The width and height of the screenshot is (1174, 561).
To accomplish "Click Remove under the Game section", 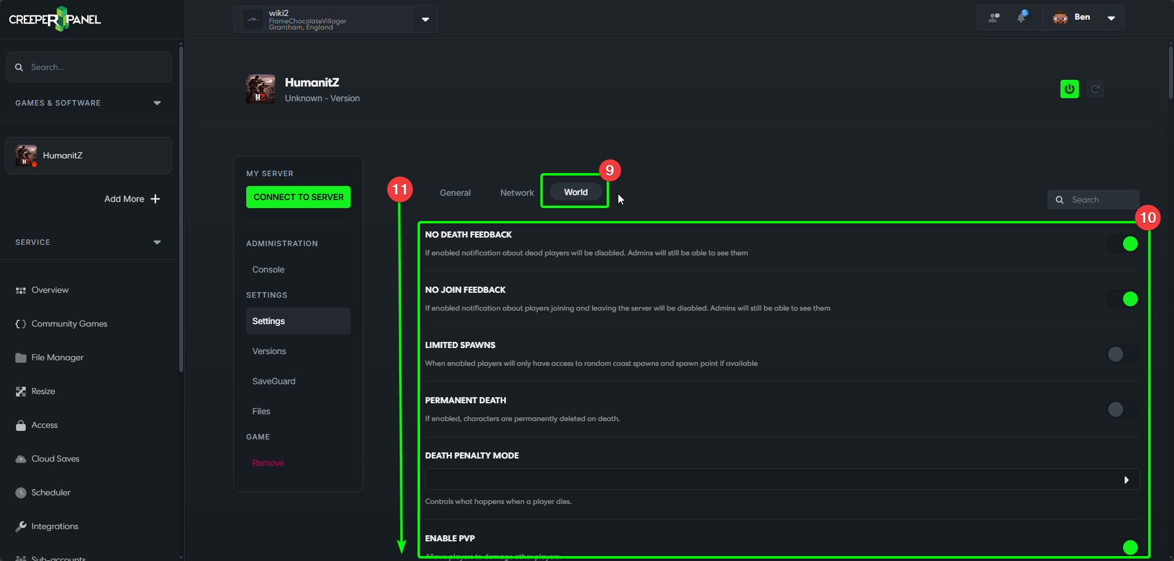I will [x=267, y=463].
